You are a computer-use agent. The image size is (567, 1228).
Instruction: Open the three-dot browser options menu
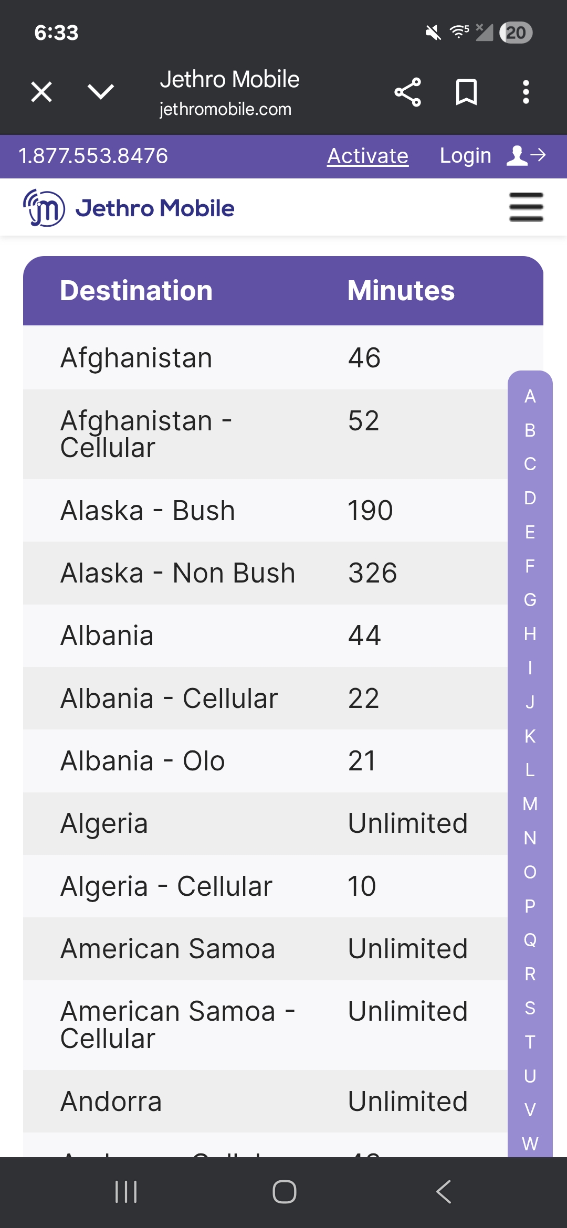(x=526, y=92)
